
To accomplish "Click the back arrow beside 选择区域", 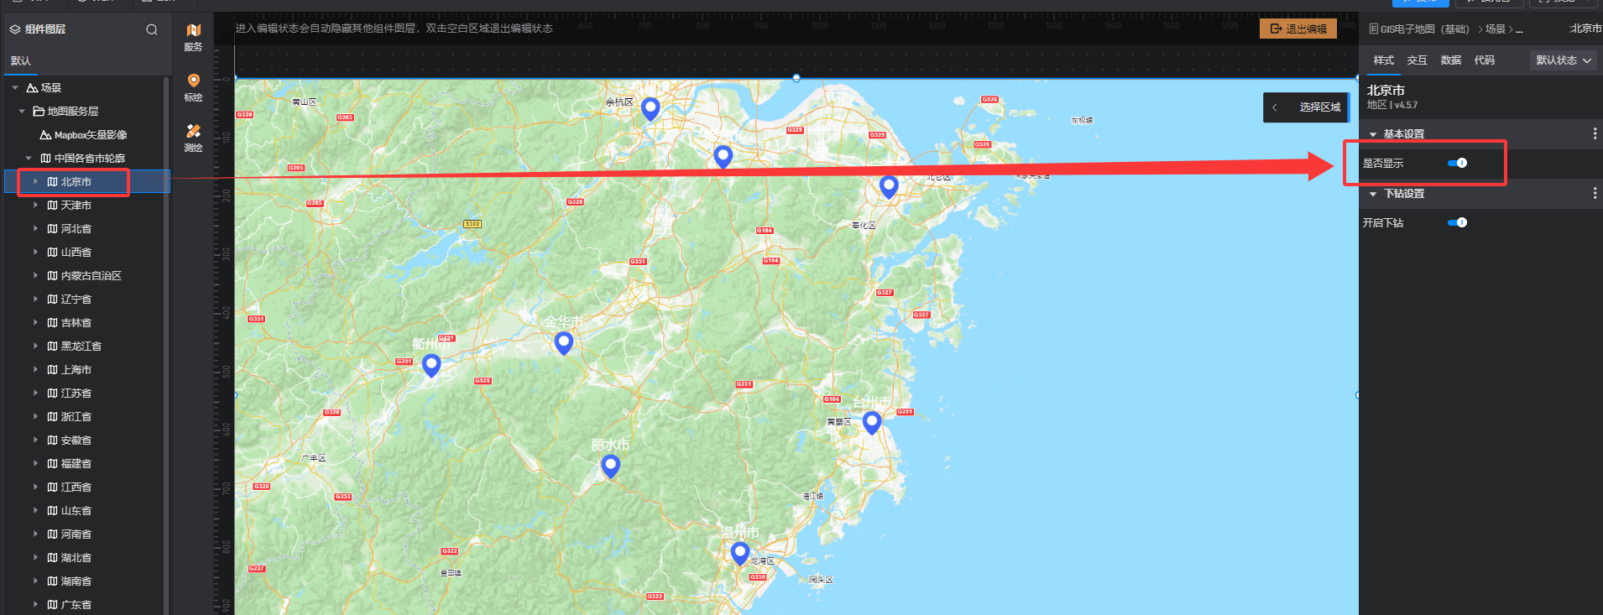I will [x=1275, y=107].
